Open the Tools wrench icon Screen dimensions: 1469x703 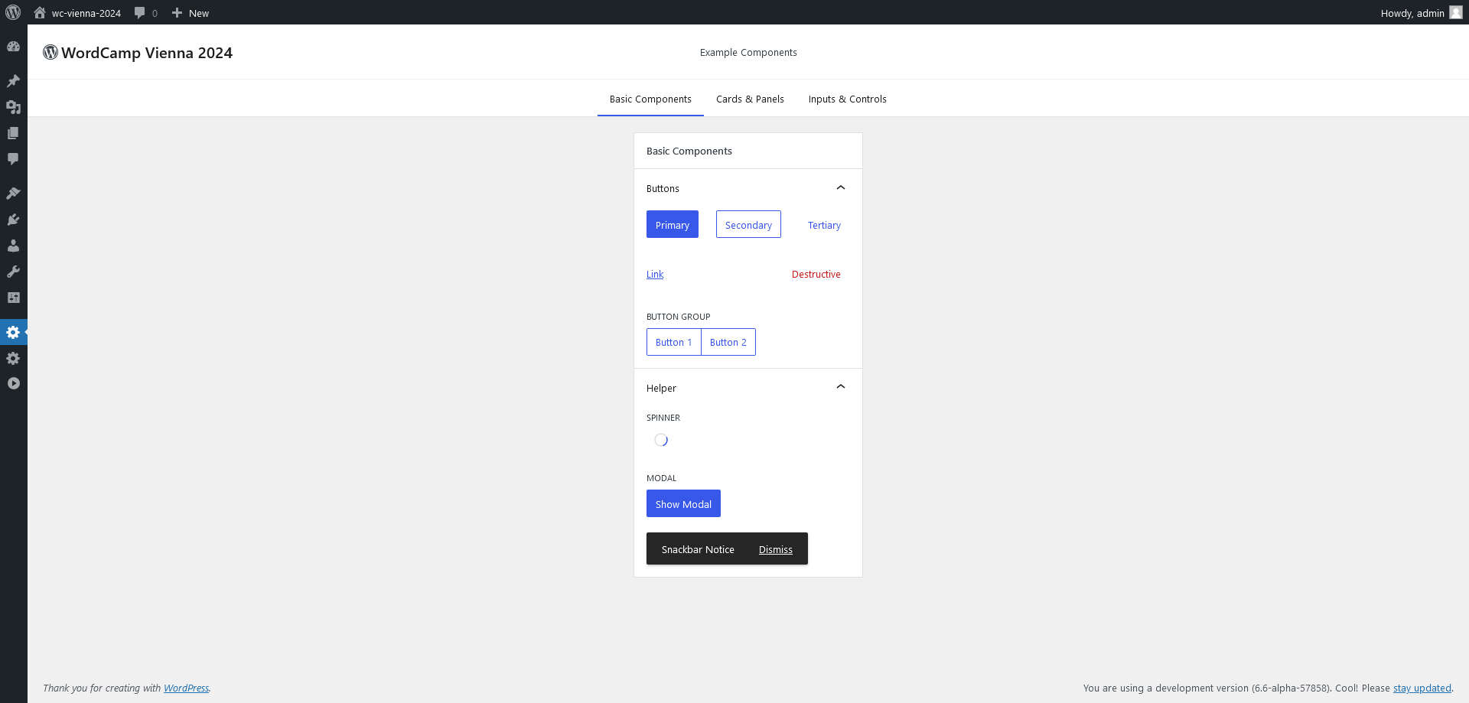coord(13,272)
